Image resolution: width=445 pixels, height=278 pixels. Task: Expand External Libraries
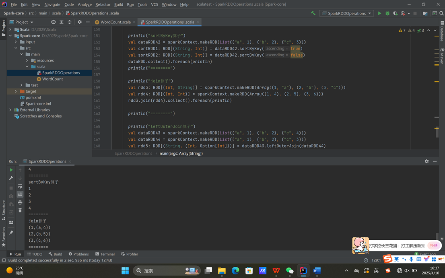[x=10, y=110]
